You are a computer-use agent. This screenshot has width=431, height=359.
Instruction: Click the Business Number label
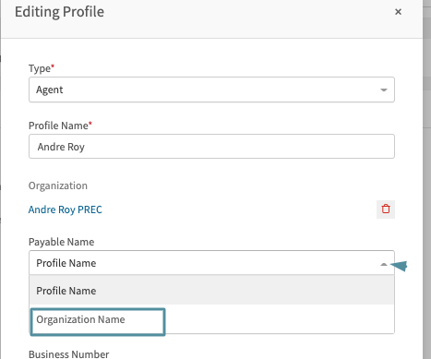click(x=68, y=354)
